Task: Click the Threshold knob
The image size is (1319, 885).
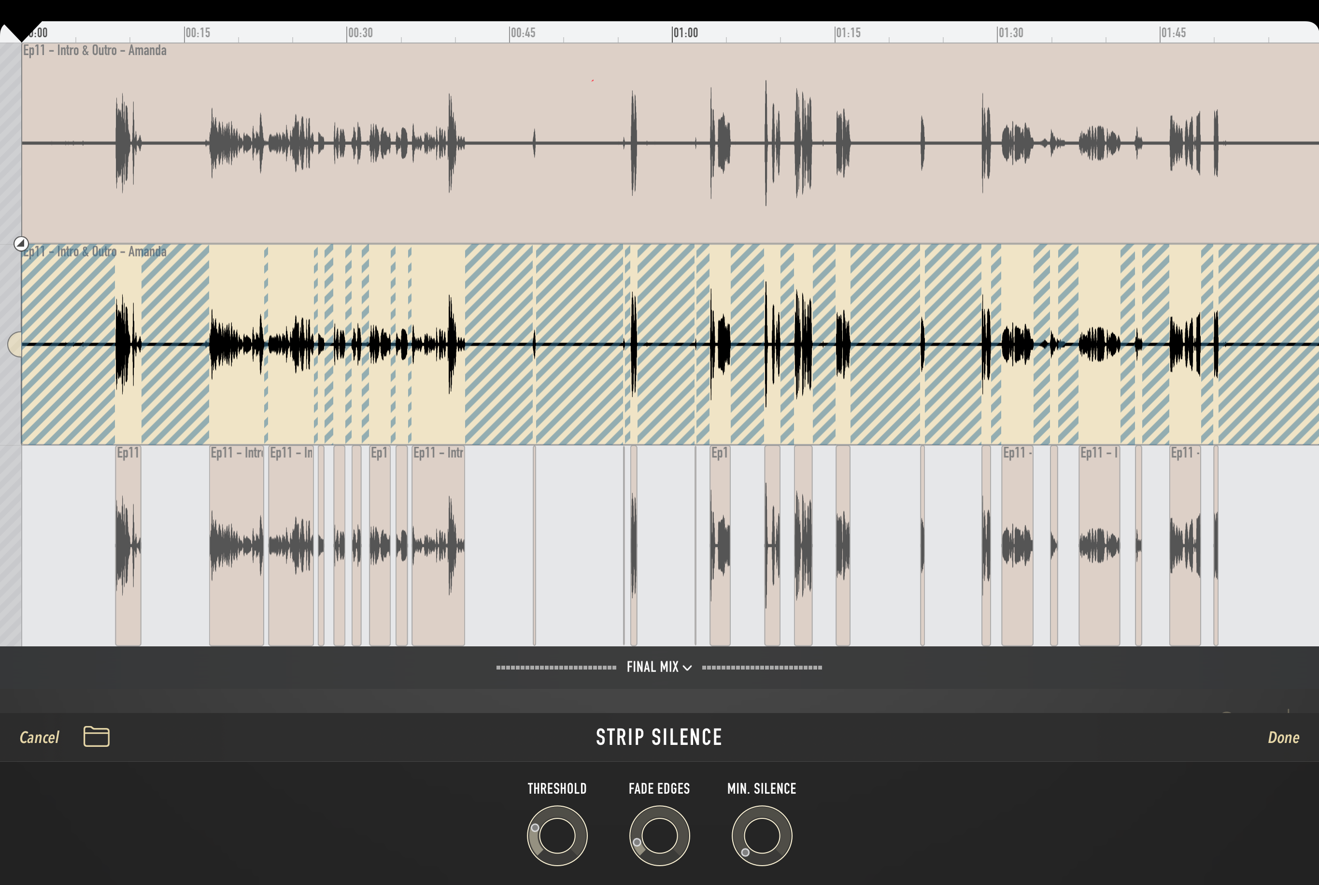Action: click(557, 835)
